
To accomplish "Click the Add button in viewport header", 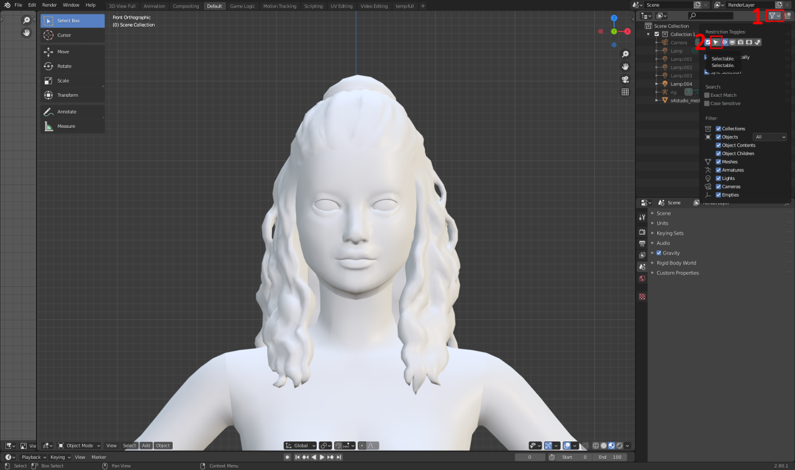I will click(x=146, y=446).
